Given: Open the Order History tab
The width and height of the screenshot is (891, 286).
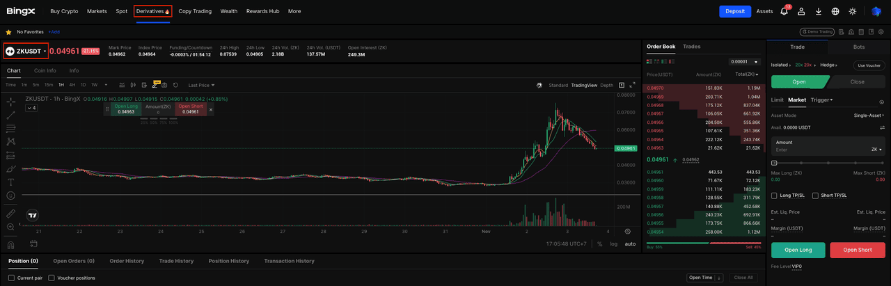Looking at the screenshot, I should (127, 261).
